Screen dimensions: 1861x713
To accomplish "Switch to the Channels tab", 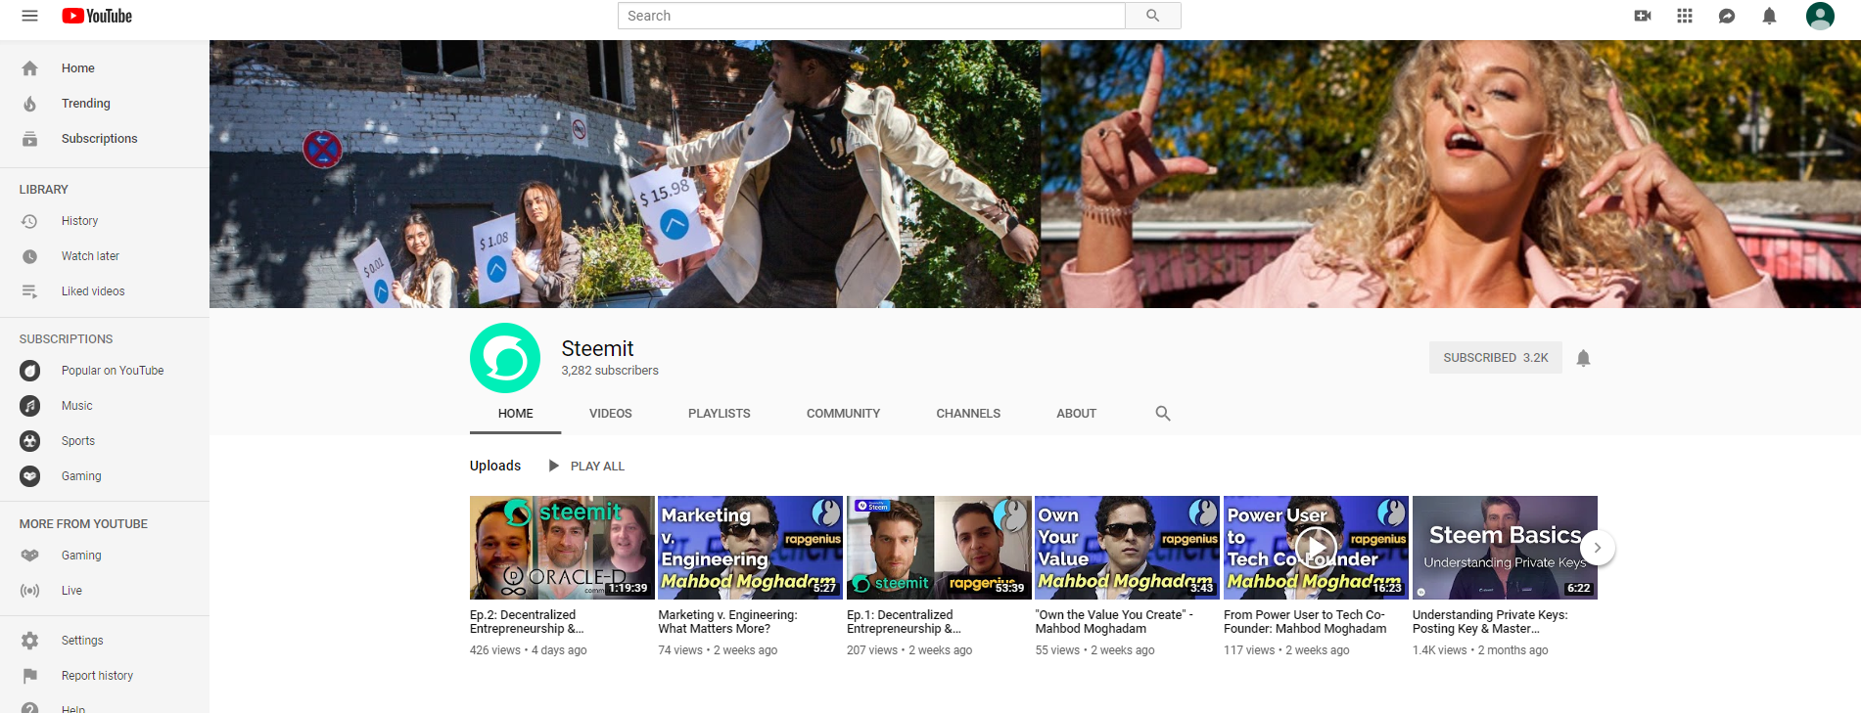I will 968,414.
